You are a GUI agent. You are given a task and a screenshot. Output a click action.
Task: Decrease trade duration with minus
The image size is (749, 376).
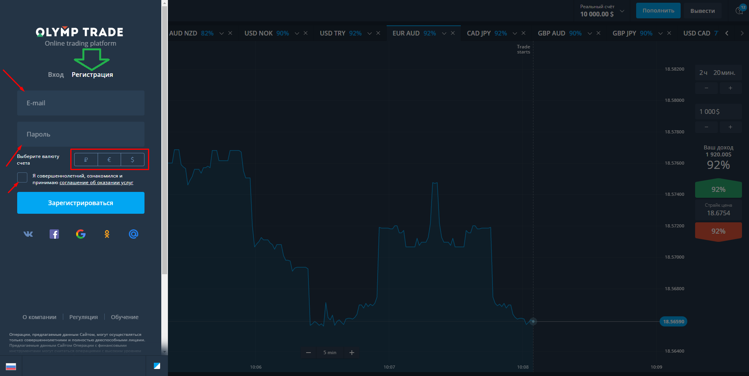click(x=706, y=88)
